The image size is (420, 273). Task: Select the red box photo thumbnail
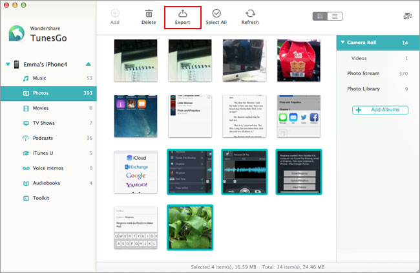(x=299, y=61)
